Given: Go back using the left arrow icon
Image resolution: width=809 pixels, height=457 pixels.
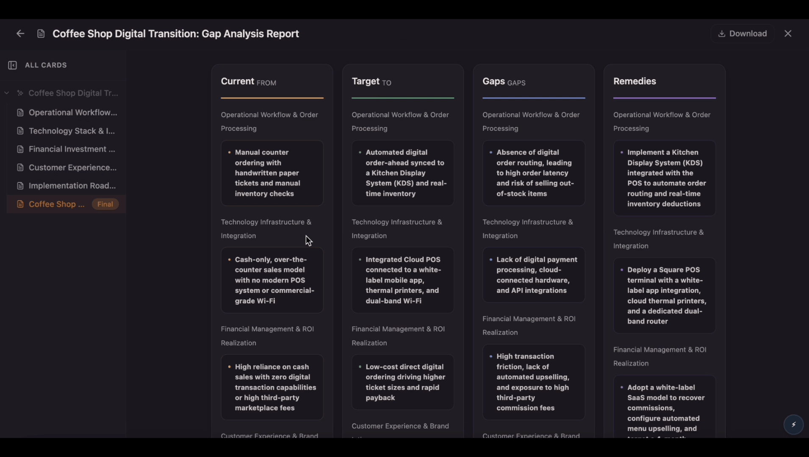Looking at the screenshot, I should click(20, 33).
